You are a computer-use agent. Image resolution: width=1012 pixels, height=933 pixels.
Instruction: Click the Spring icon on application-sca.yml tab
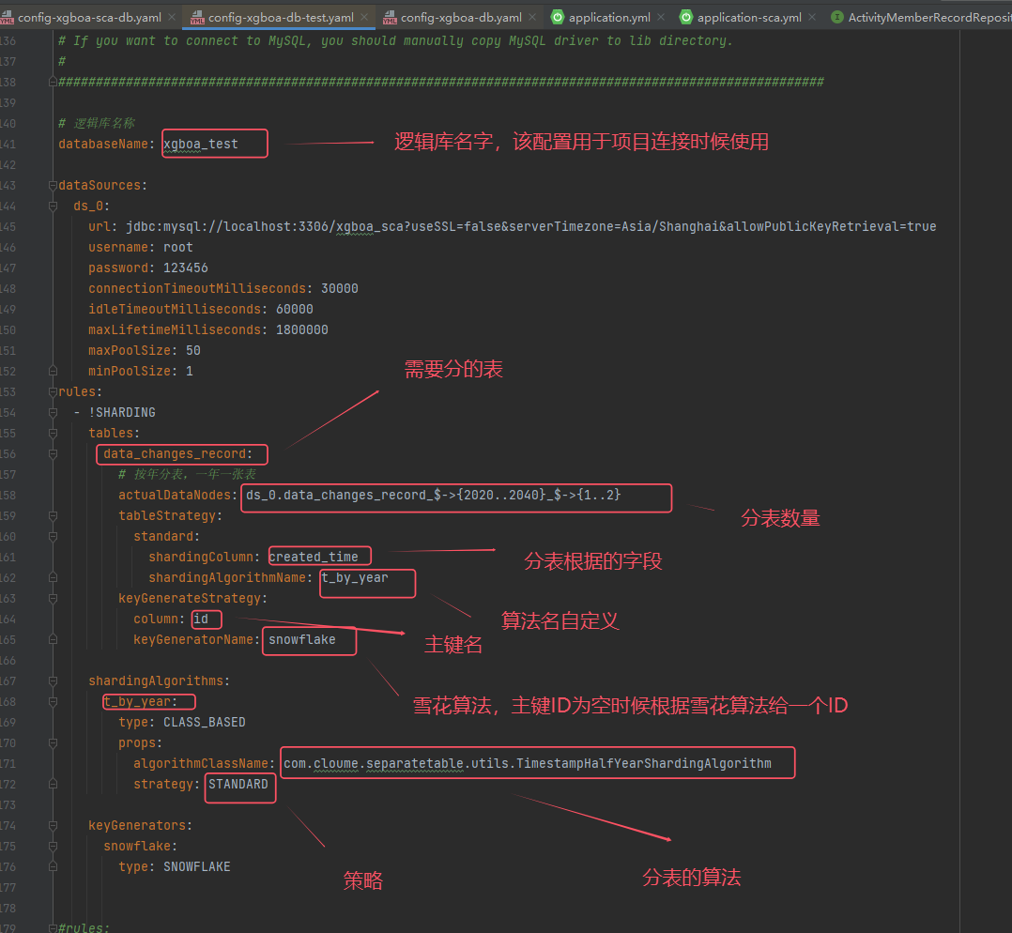(687, 18)
